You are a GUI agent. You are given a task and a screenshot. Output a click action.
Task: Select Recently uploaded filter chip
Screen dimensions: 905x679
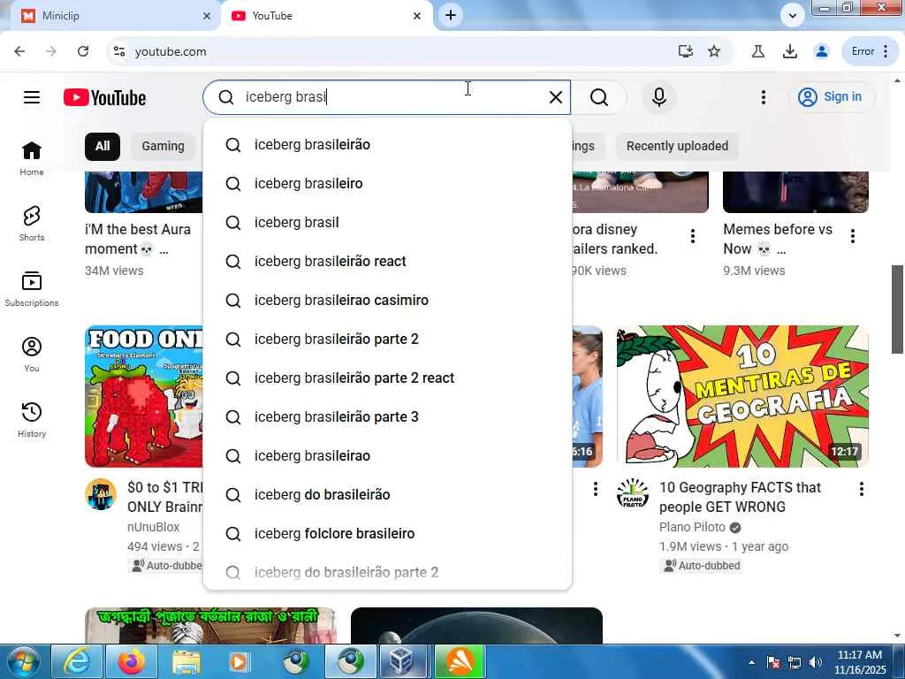pos(677,146)
